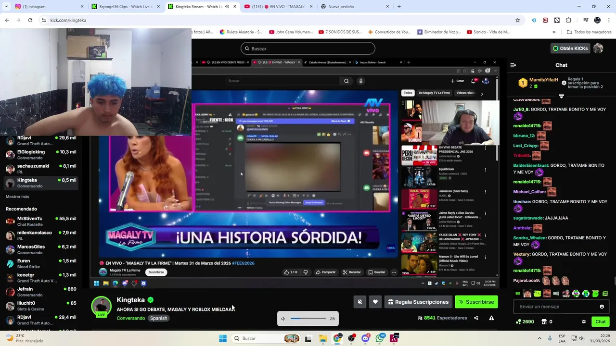Click the Suscribirse button

tap(476, 302)
